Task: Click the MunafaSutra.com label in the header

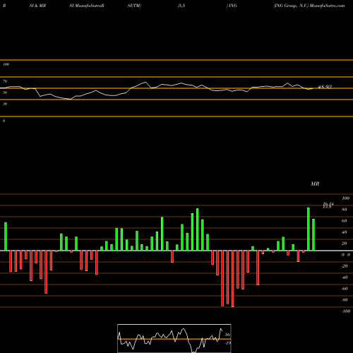Action: pos(328,6)
